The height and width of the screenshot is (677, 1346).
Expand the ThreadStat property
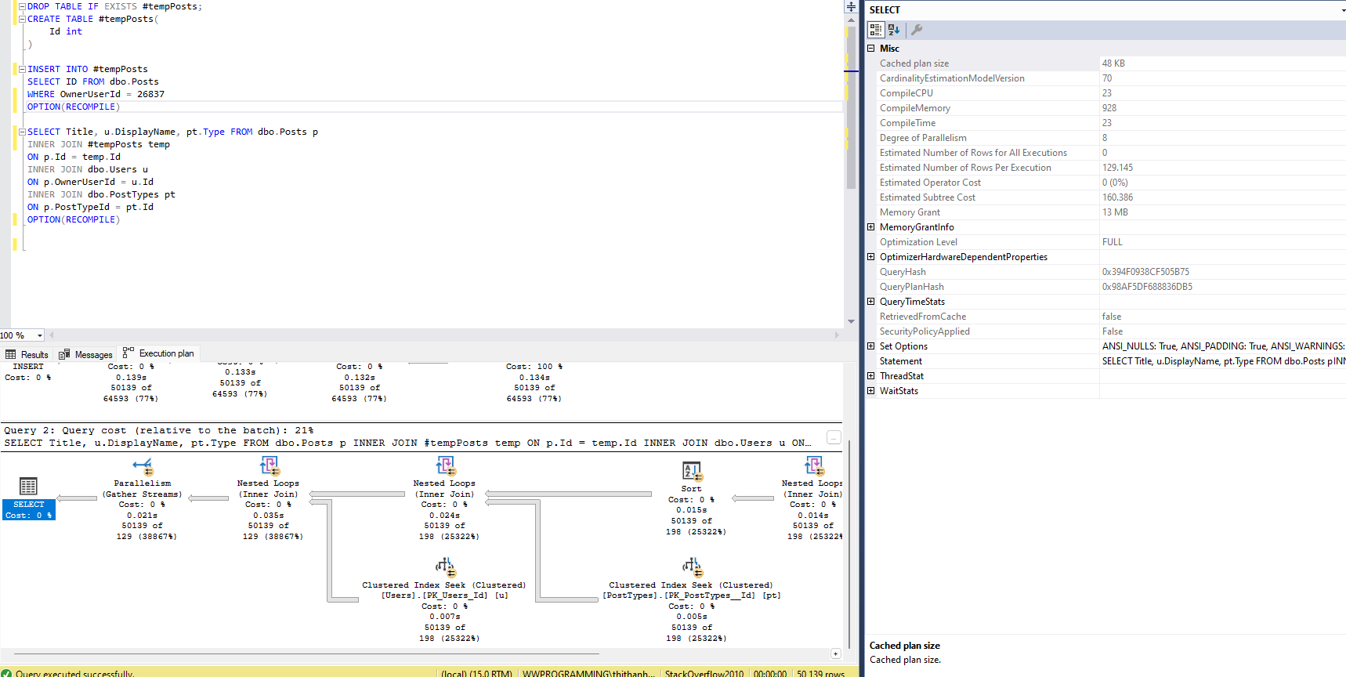[870, 376]
